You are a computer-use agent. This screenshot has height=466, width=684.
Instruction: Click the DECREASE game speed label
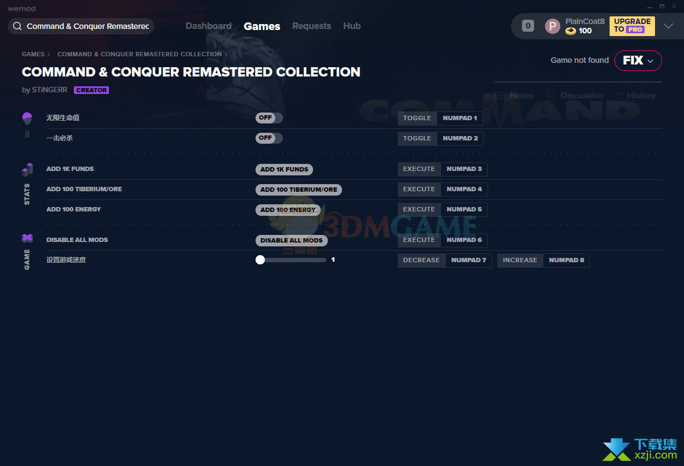[x=421, y=260]
